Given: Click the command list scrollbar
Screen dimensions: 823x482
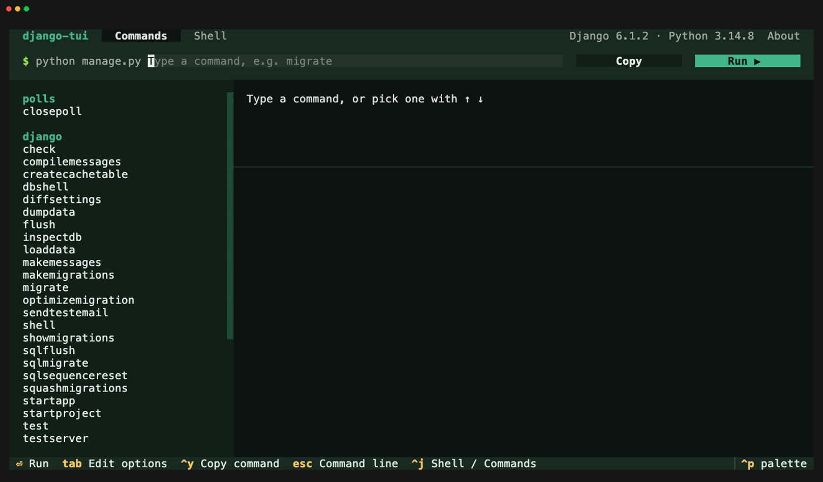Looking at the screenshot, I should pos(230,216).
